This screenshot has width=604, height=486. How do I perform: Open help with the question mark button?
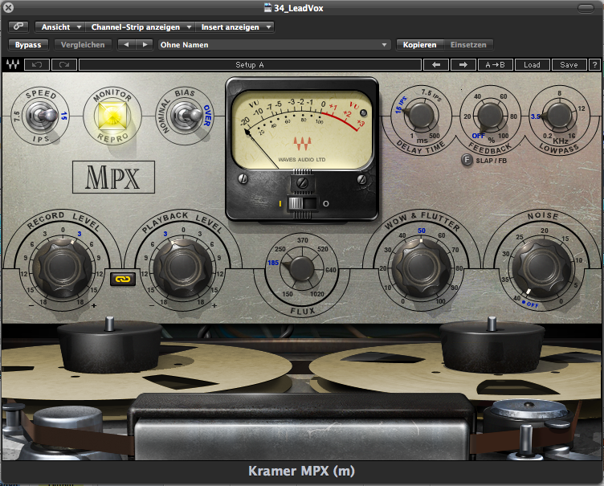coord(594,65)
